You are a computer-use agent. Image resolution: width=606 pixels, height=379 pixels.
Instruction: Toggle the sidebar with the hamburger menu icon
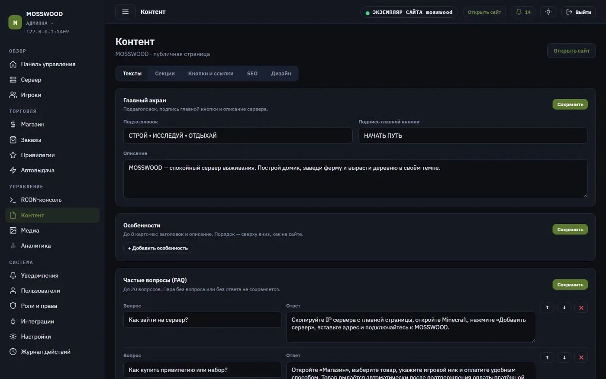(x=125, y=12)
